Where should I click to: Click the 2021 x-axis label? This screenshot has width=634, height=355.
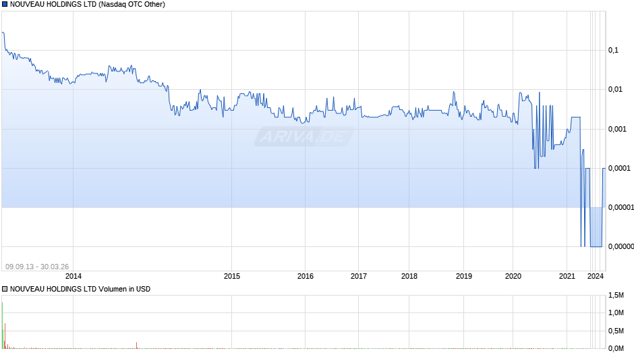tap(567, 276)
